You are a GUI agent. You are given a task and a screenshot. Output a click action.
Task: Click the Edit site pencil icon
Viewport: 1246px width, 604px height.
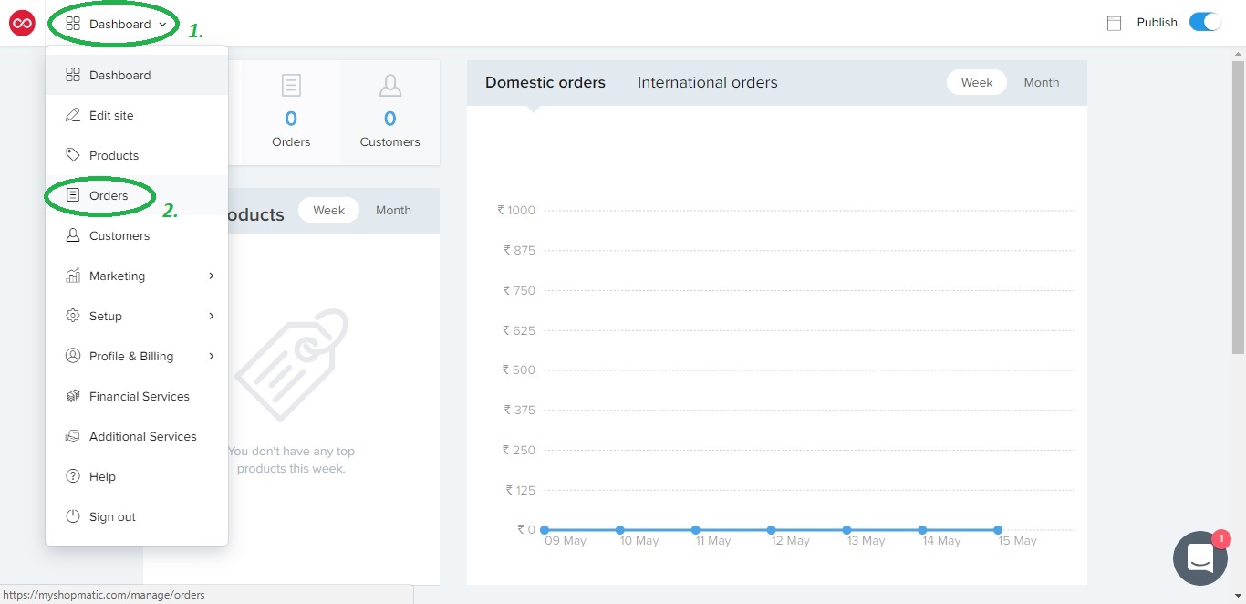pyautogui.click(x=73, y=115)
